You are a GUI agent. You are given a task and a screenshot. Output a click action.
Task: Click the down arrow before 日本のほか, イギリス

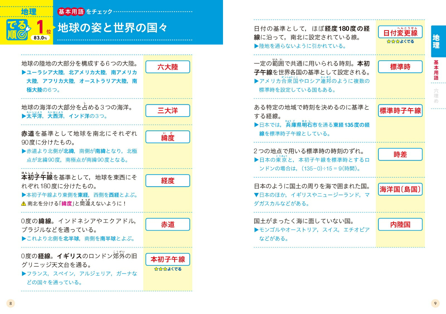coord(256,195)
